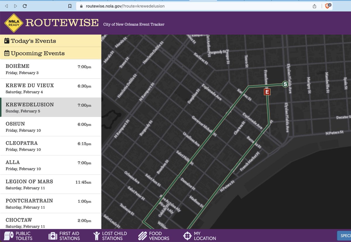Click the Governor Nicholls St map label
This screenshot has width=351, height=242.
[204, 126]
